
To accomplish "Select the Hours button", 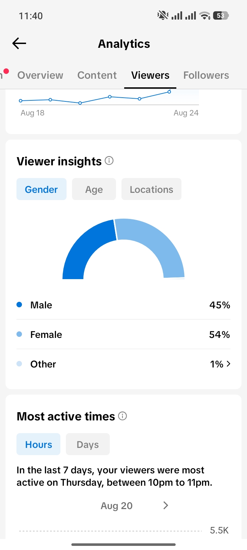I will [x=38, y=444].
